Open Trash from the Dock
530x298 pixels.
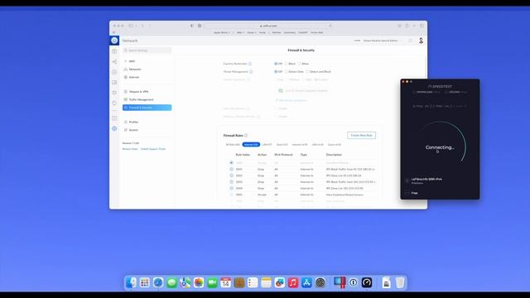coord(400,282)
